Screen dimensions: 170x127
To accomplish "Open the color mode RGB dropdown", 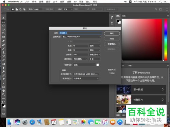I will pos(80,59).
